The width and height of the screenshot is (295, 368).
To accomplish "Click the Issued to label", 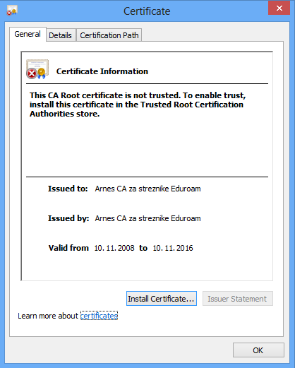I will click(68, 189).
